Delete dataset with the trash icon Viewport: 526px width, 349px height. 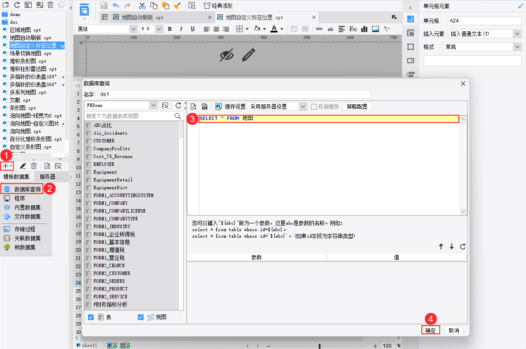[x=33, y=166]
